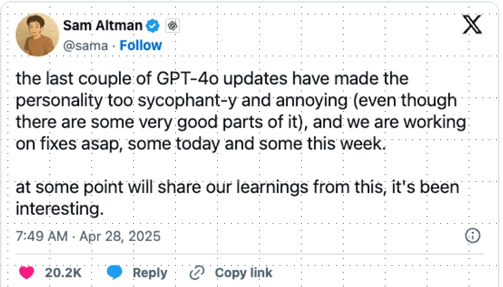Follow the @sama account
The image size is (503, 287).
(x=141, y=45)
